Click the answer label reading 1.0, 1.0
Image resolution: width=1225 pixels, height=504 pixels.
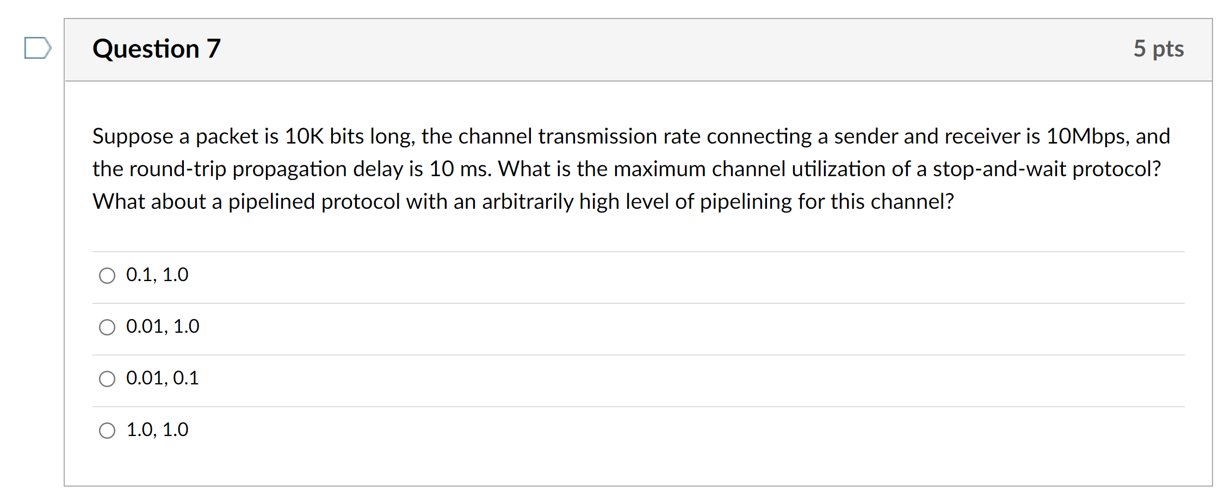157,430
